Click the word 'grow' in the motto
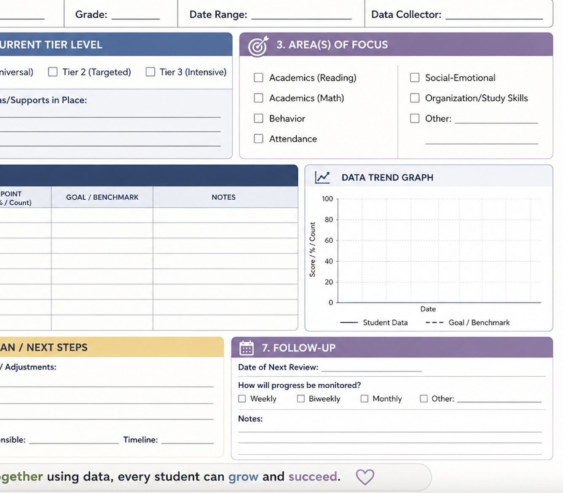 (x=243, y=477)
